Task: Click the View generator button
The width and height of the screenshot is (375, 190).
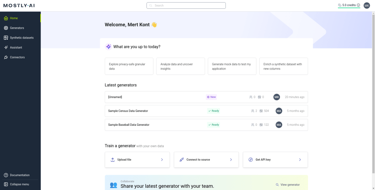Action: point(288,185)
